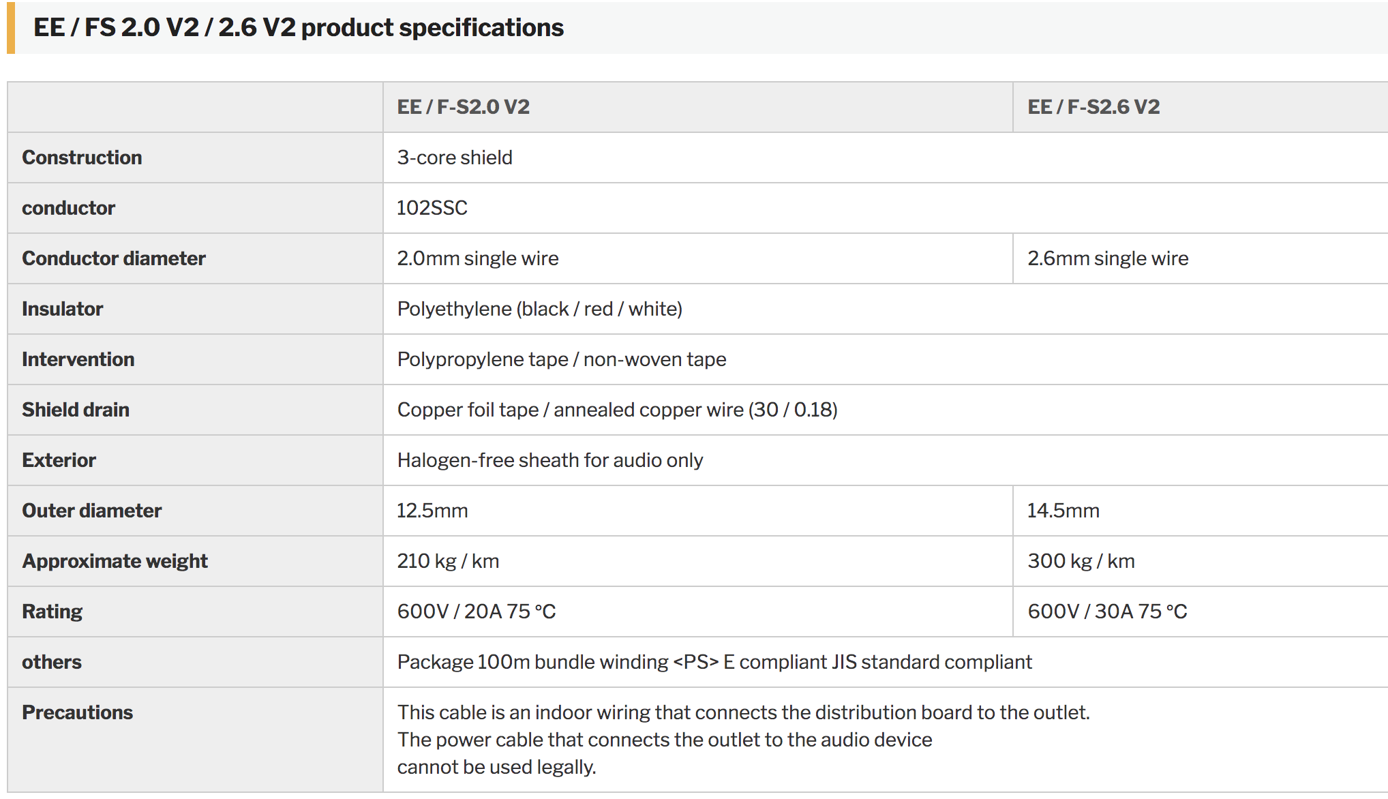
Task: Click the Halogen-free sheath exterior value
Action: pyautogui.click(x=550, y=460)
